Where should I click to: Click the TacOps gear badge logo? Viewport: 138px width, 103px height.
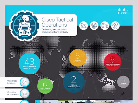point(24,26)
